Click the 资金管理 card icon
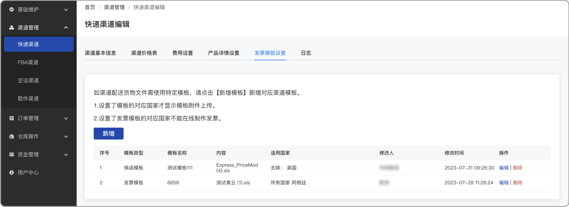The height and width of the screenshot is (207, 569). [12, 154]
